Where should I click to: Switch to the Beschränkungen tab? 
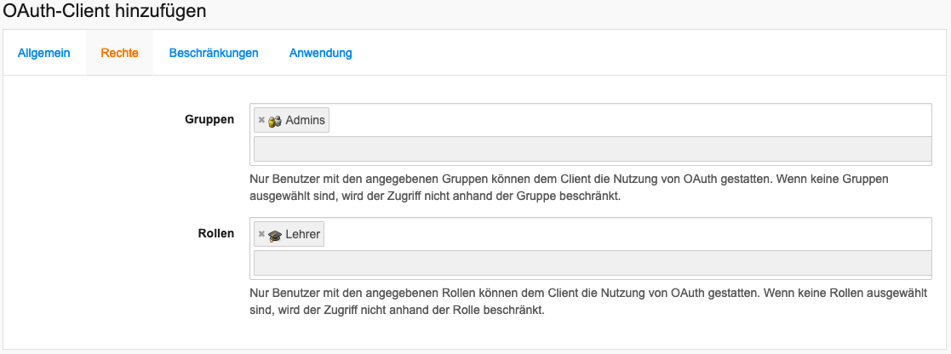click(x=214, y=53)
